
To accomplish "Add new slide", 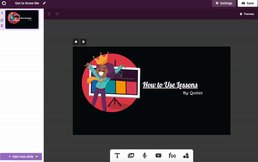I will 21,156.
